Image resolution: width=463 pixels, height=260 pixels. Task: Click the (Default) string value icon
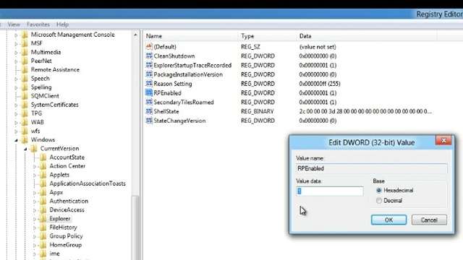pos(149,46)
